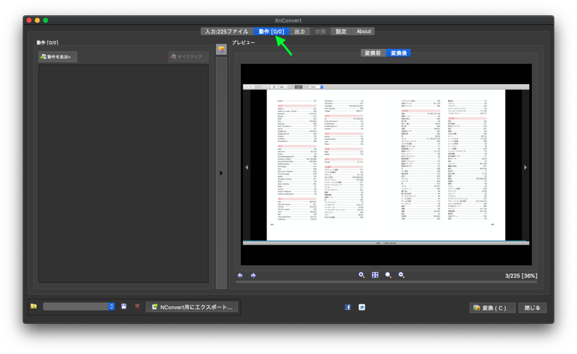Screen dimensions: 577x354
Task: Show the 変換後 preview
Action: point(399,53)
